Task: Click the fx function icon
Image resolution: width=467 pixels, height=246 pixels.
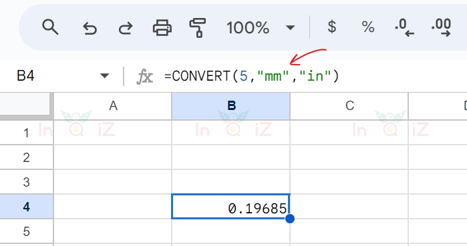Action: pos(145,77)
